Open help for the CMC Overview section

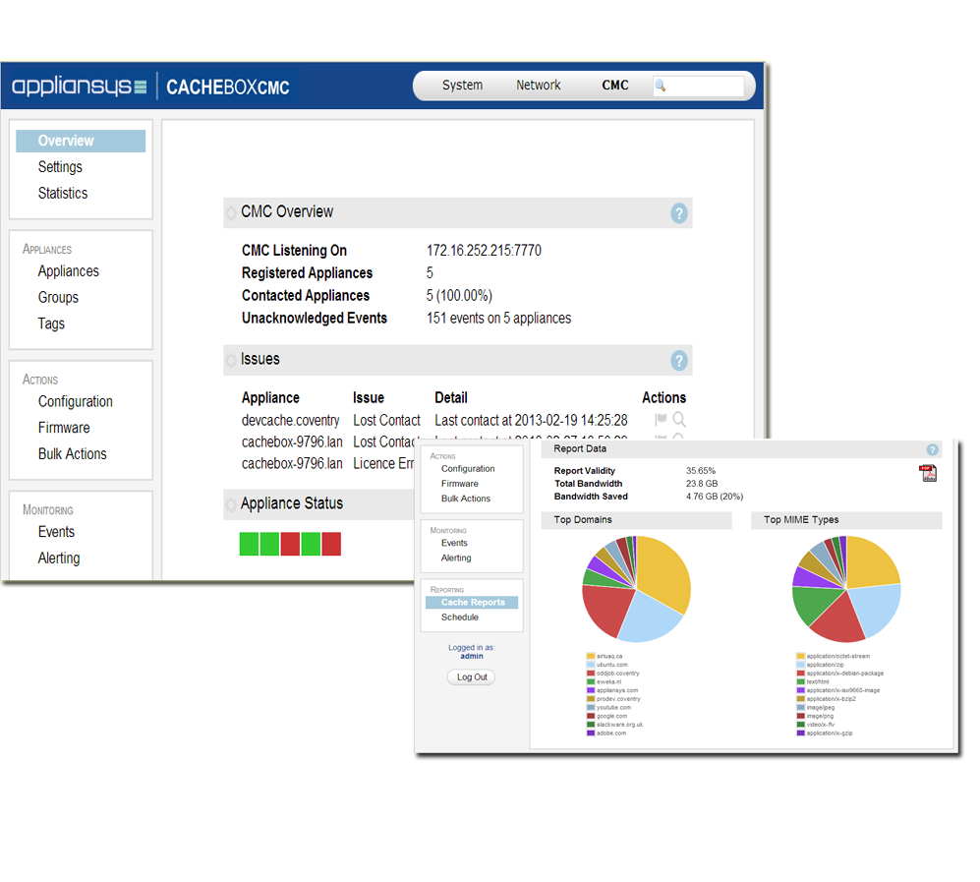pyautogui.click(x=679, y=213)
